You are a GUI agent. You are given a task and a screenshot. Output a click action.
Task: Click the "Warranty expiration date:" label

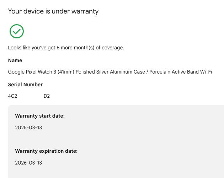(x=46, y=151)
